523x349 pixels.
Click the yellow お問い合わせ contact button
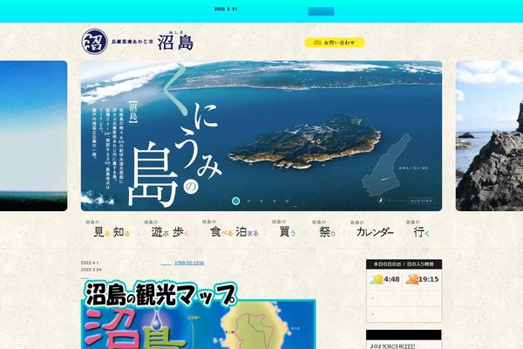click(335, 43)
